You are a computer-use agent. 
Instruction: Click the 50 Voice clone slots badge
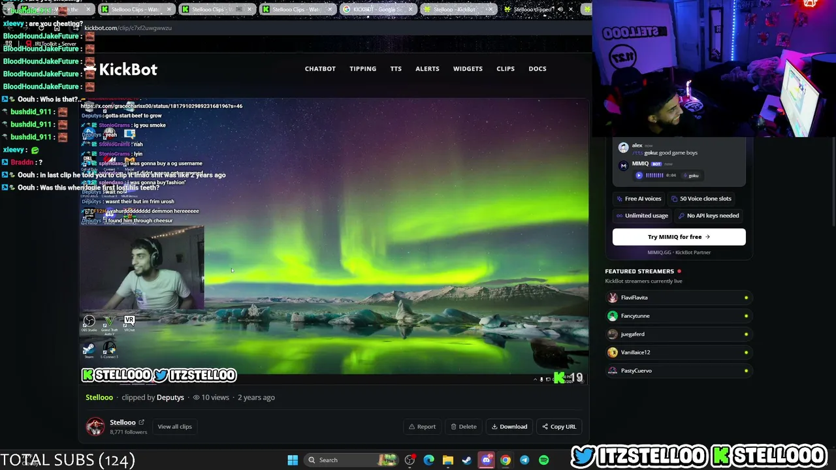(701, 198)
